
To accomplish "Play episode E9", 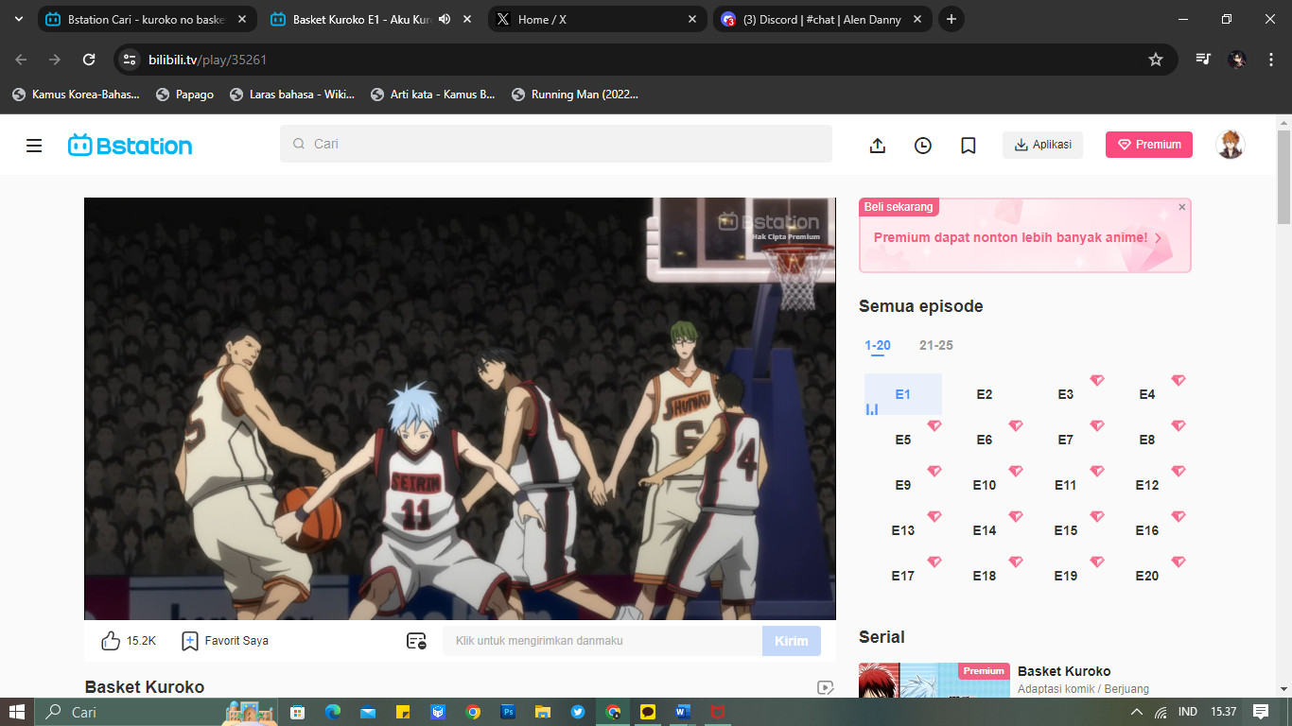I will tap(903, 485).
